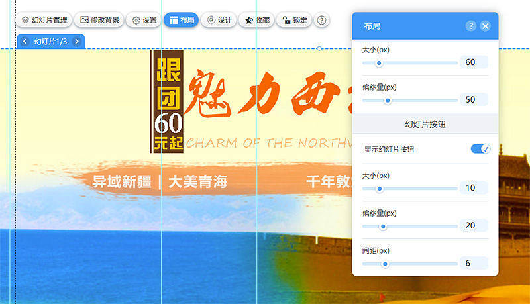The image size is (530, 304).
Task: Go to next slide arrow
Action: tap(77, 42)
